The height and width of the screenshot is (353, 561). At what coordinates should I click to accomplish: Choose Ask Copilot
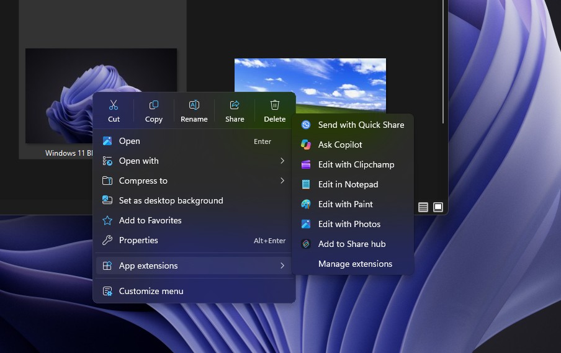coord(352,145)
